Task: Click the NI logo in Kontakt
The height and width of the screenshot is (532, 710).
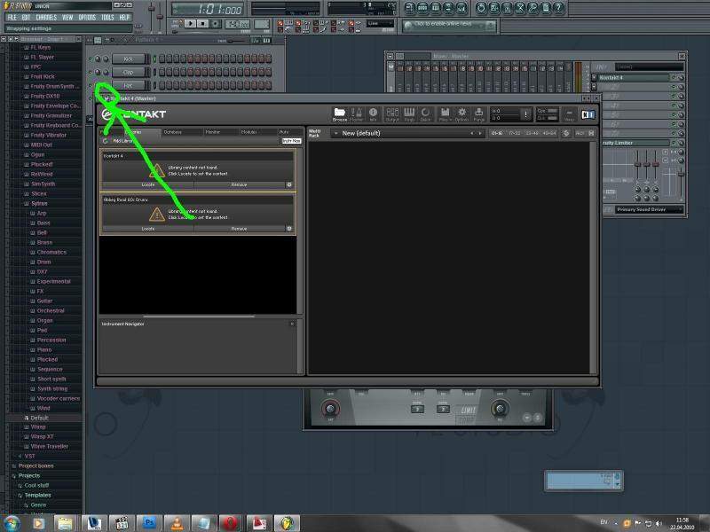Action: pos(588,115)
